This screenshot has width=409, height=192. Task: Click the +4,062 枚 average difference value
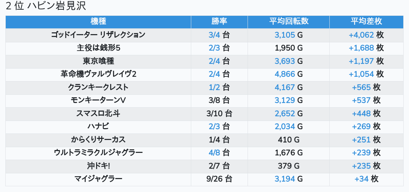366,35
